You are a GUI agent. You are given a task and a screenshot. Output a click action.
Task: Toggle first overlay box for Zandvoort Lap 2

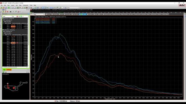tap(19, 27)
